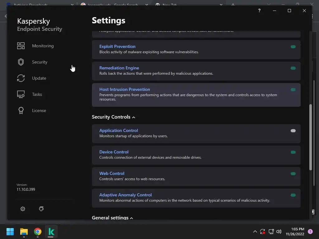Image resolution: width=319 pixels, height=239 pixels.
Task: Click 'Blocks activity of malware' description
Action: (149, 52)
